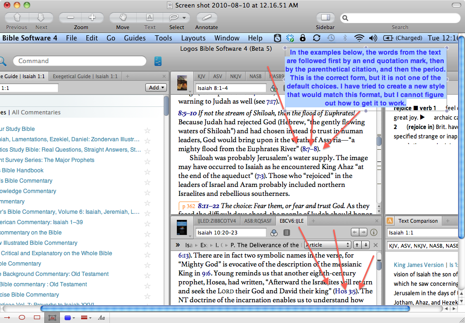The image size is (465, 323).
Task: Open the Select tool dropdown arrow
Action: coord(184,18)
